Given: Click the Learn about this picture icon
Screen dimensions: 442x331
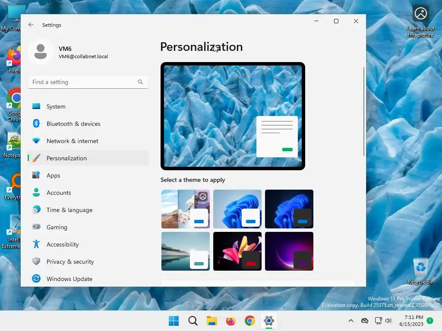Looking at the screenshot, I should pos(420,22).
